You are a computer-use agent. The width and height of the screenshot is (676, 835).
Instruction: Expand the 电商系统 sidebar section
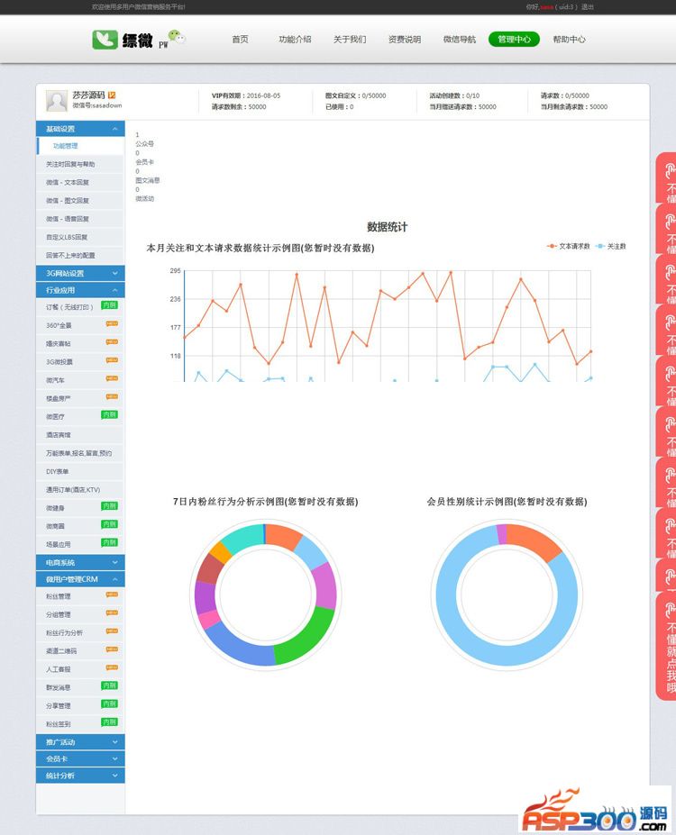point(80,562)
